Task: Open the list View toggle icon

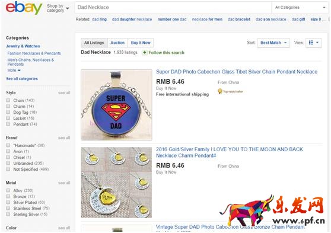Action: click(x=313, y=43)
